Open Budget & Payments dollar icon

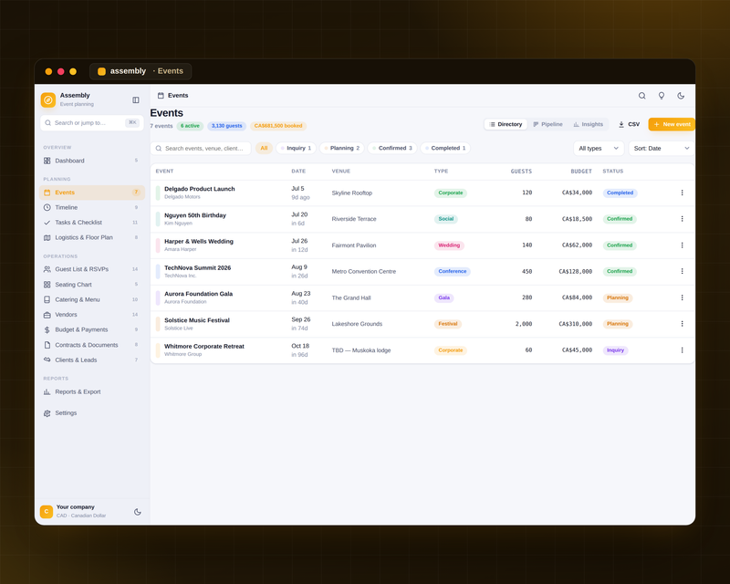pos(47,329)
